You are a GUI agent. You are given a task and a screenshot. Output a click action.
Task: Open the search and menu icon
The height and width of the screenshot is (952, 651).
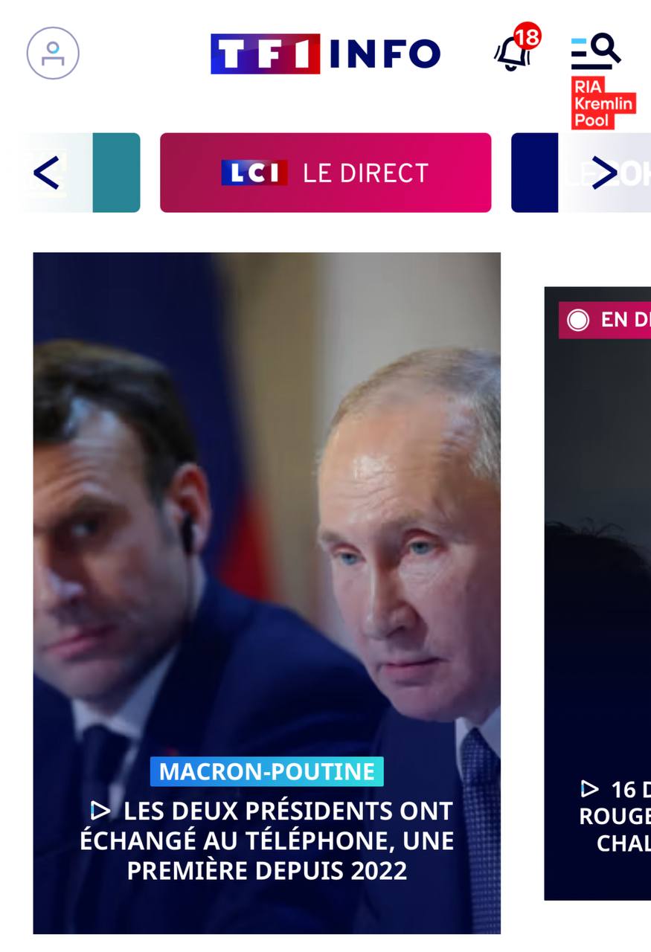click(x=595, y=51)
